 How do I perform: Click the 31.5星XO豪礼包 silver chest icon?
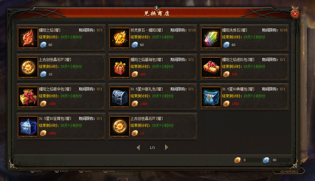(x=120, y=97)
